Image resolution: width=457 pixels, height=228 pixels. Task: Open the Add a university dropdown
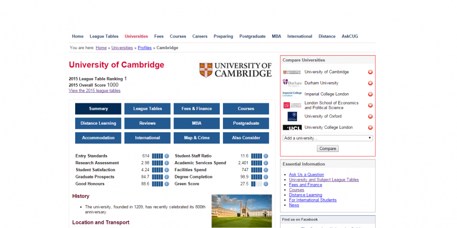pyautogui.click(x=328, y=138)
